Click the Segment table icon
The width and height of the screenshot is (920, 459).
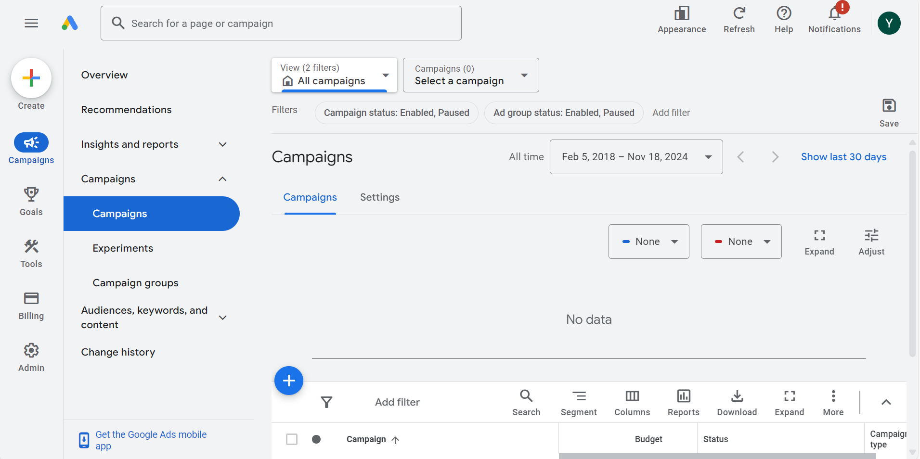point(579,396)
